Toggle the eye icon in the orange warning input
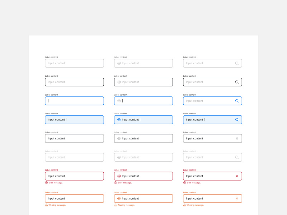Viewport: 287px width, 215px height. click(119, 199)
